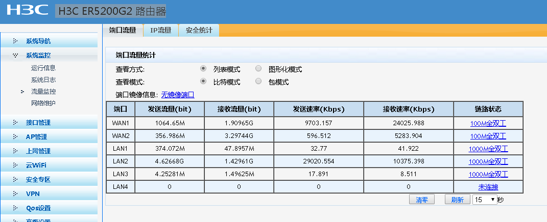Open the Qos设置 section
Viewport: 547px width, 222px height.
(x=38, y=208)
